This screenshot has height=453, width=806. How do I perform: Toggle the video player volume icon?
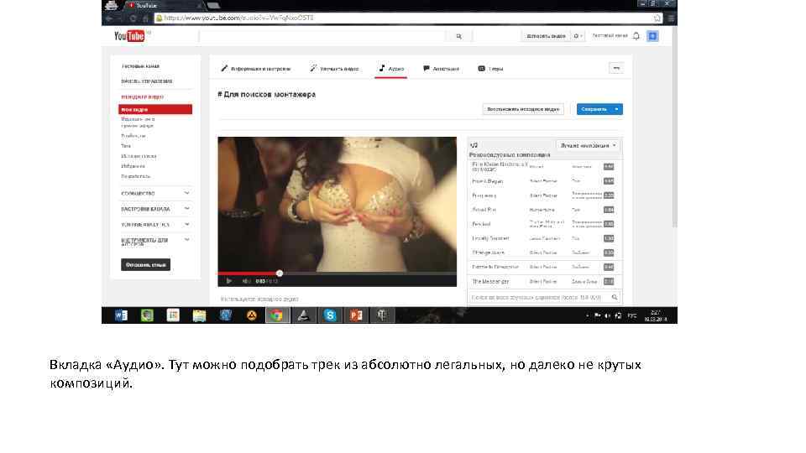click(x=246, y=281)
